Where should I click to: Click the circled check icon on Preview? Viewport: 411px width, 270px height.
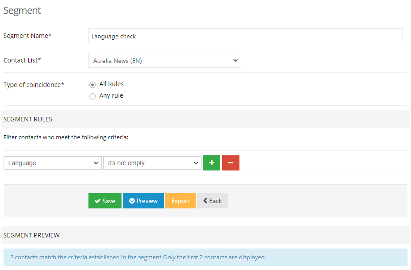132,201
